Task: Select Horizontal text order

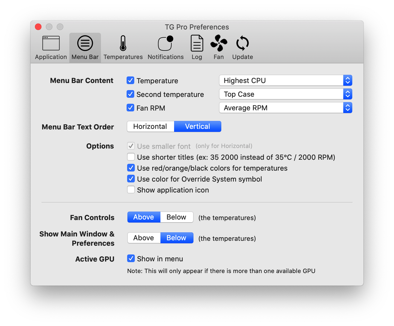Action: tap(151, 126)
